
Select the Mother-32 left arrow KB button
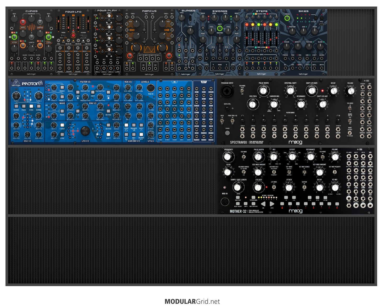263,204
